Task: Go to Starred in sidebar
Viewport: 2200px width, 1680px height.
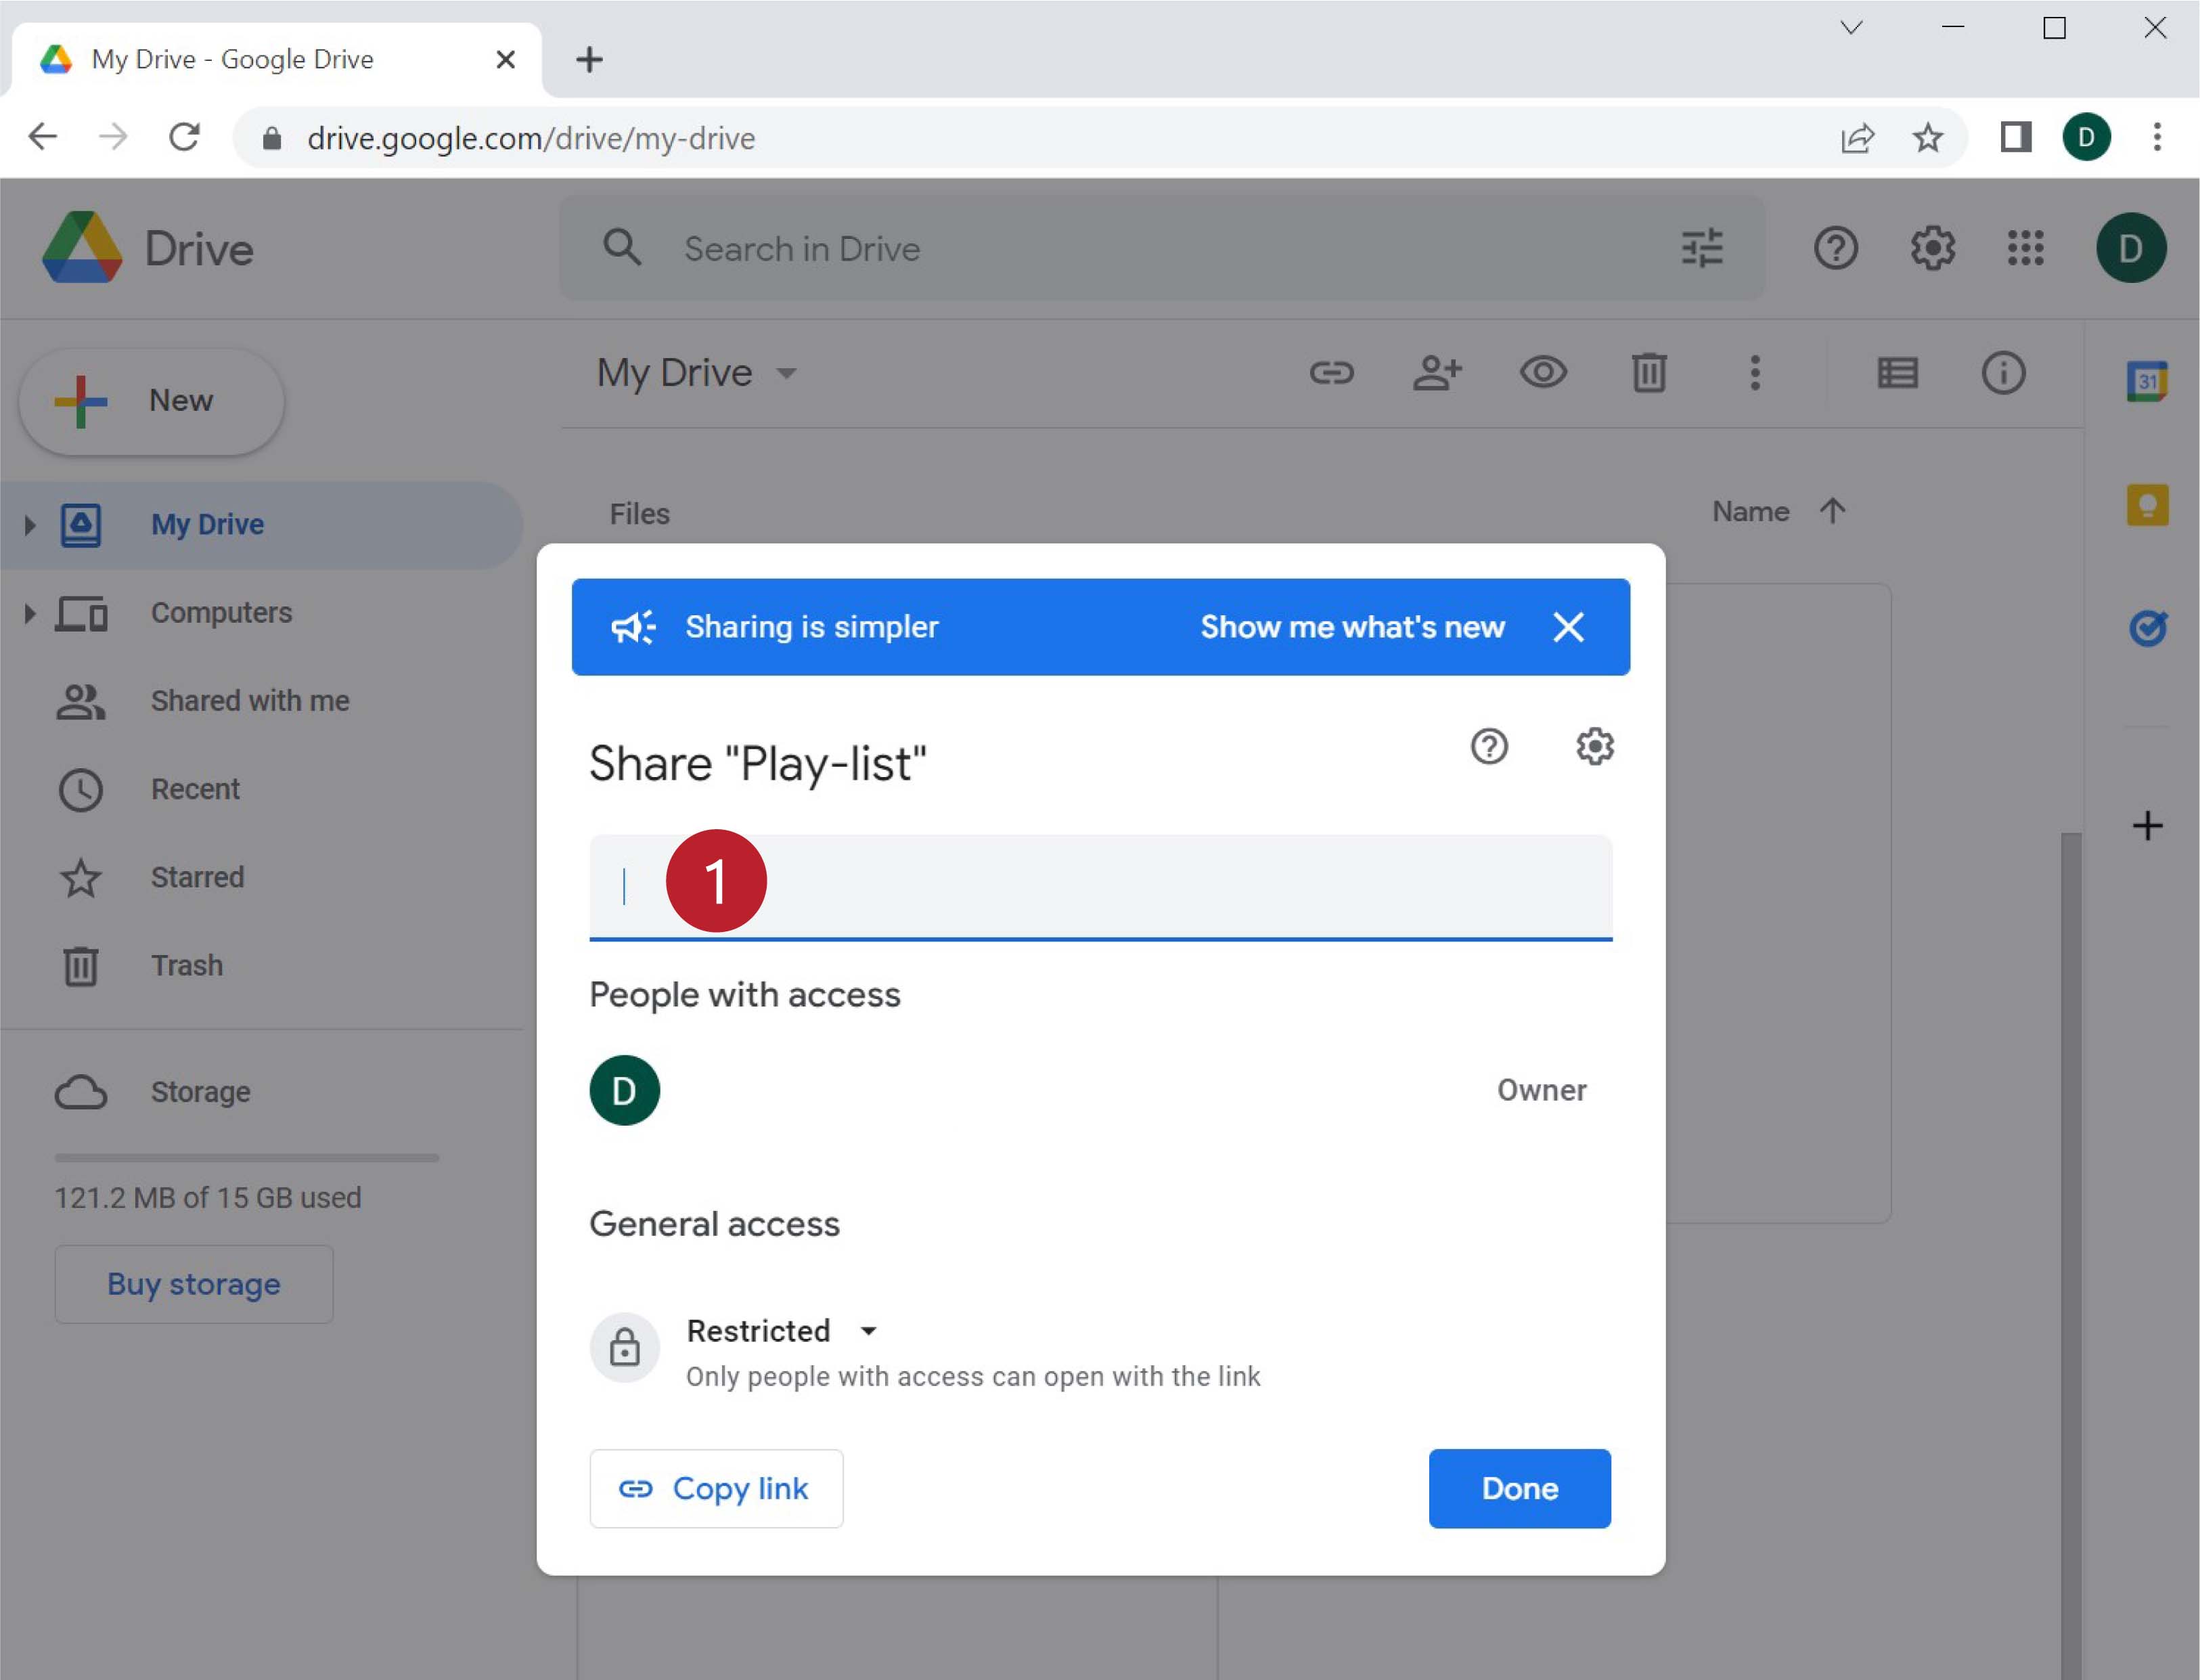Action: point(197,877)
